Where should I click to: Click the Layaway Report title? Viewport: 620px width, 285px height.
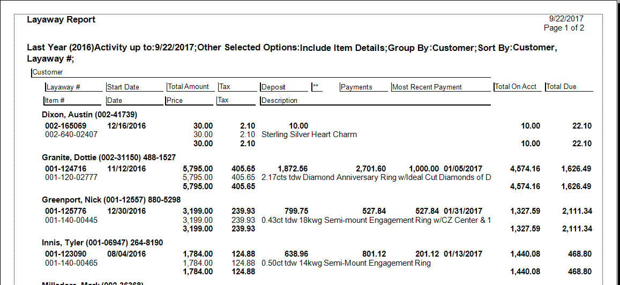61,20
